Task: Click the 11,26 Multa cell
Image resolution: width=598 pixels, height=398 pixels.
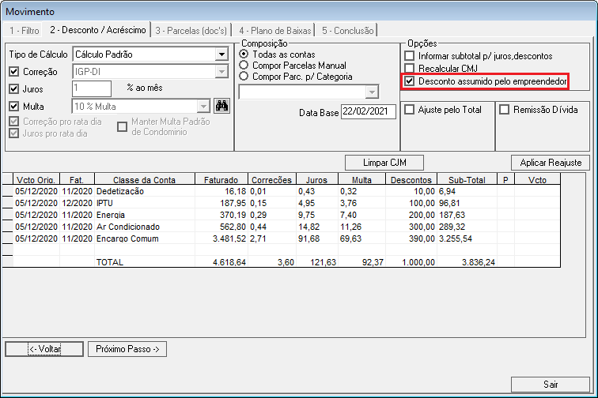Action: click(361, 227)
